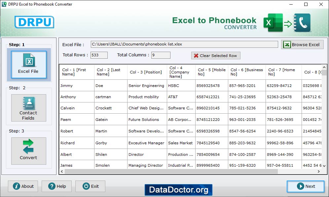This screenshot has width=329, height=197.
Task: Select the 'Anthony' first name cell
Action: coord(77,97)
